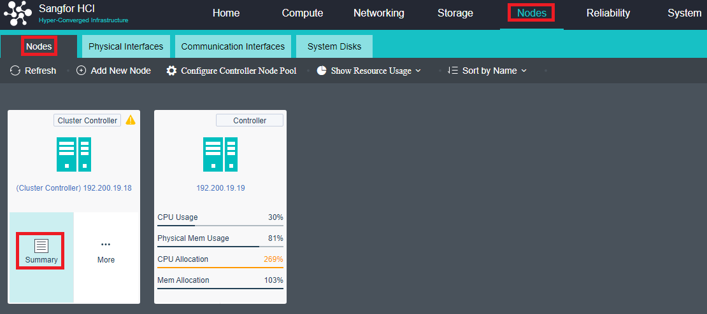Click the CPU Allocation 269% usage bar
The width and height of the screenshot is (707, 314).
tap(220, 267)
